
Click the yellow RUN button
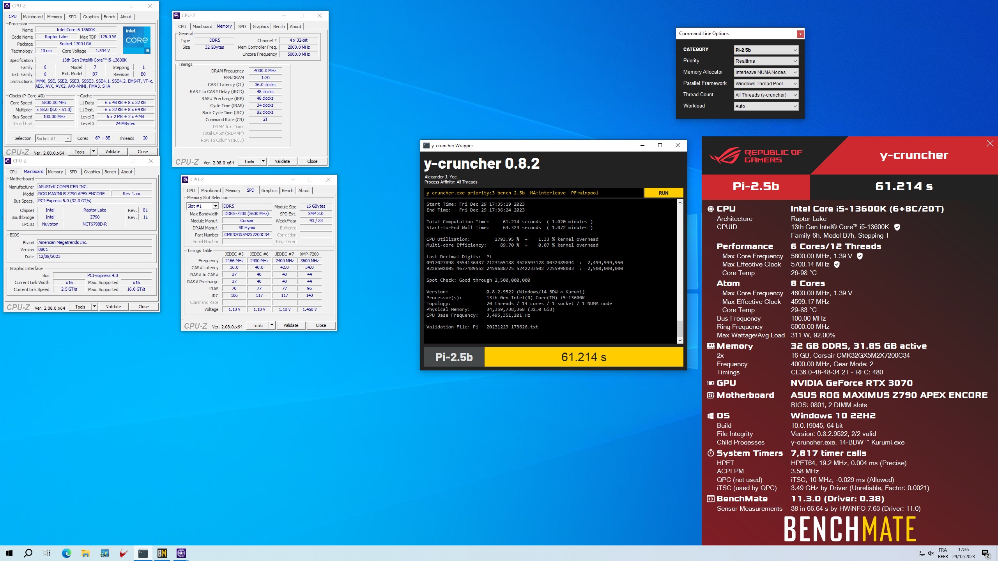point(664,193)
